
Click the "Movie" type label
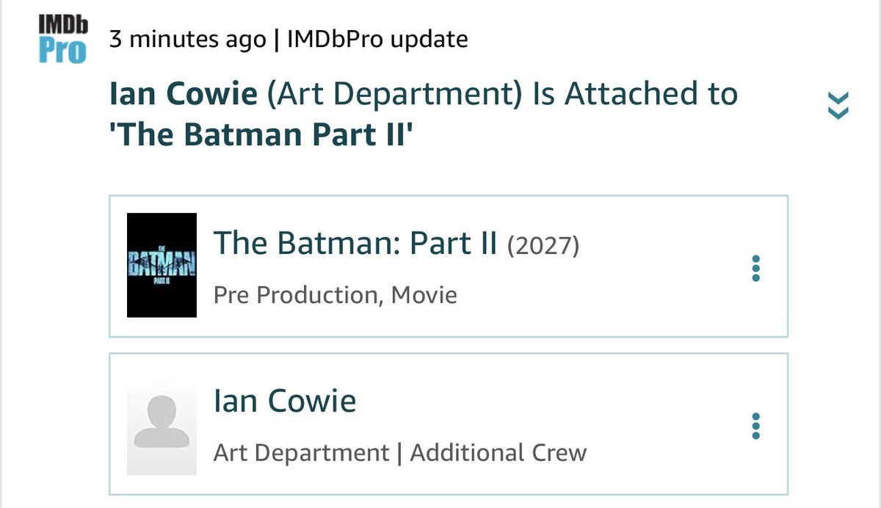click(424, 295)
